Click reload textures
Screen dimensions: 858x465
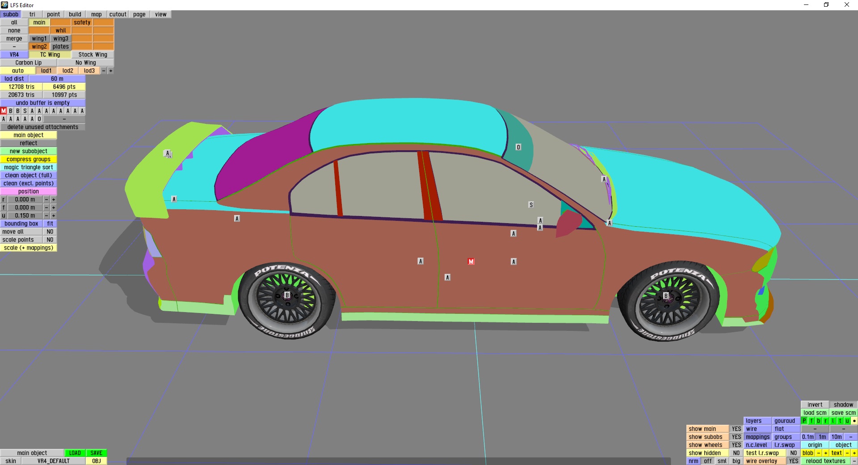point(826,461)
